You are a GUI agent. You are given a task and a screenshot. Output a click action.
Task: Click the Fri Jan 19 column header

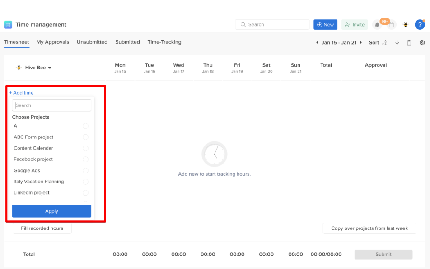pos(237,68)
